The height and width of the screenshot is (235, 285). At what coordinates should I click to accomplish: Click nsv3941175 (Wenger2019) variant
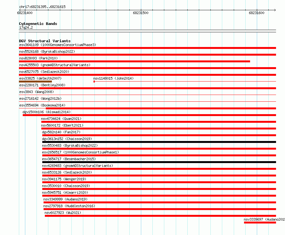pyautogui.click(x=64, y=179)
